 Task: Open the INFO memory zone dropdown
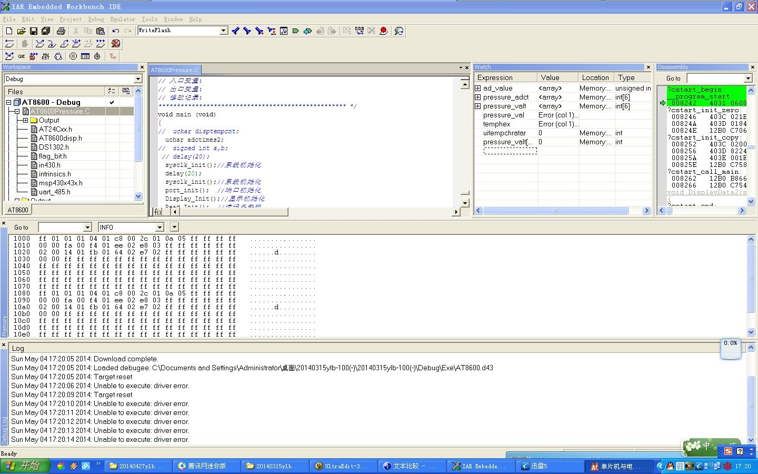[x=159, y=228]
